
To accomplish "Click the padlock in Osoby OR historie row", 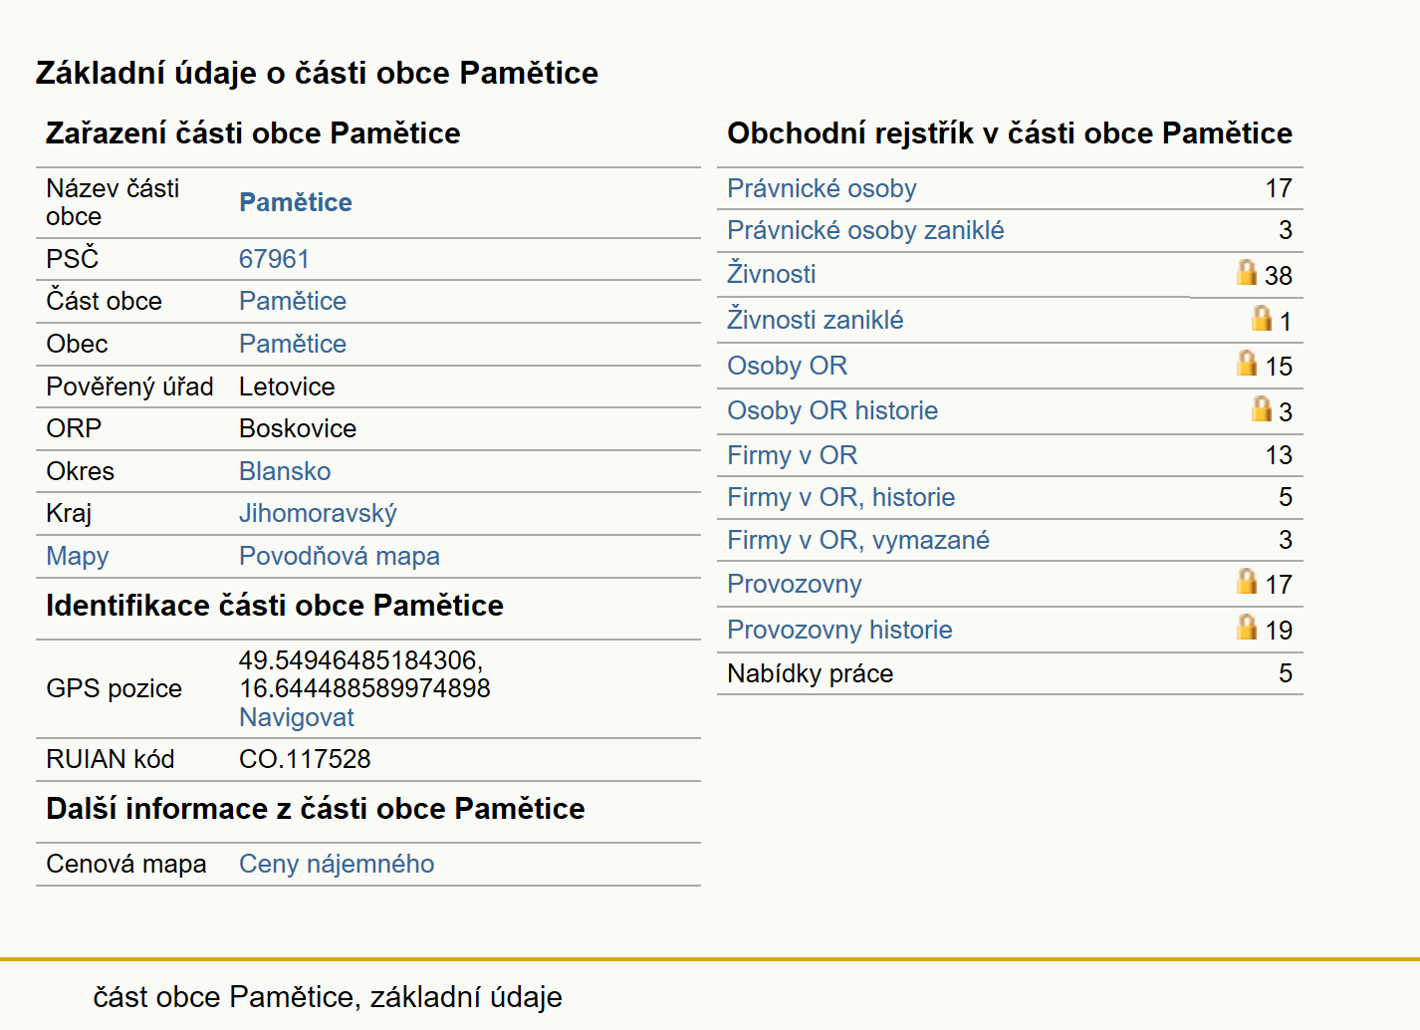I will pyautogui.click(x=1262, y=408).
